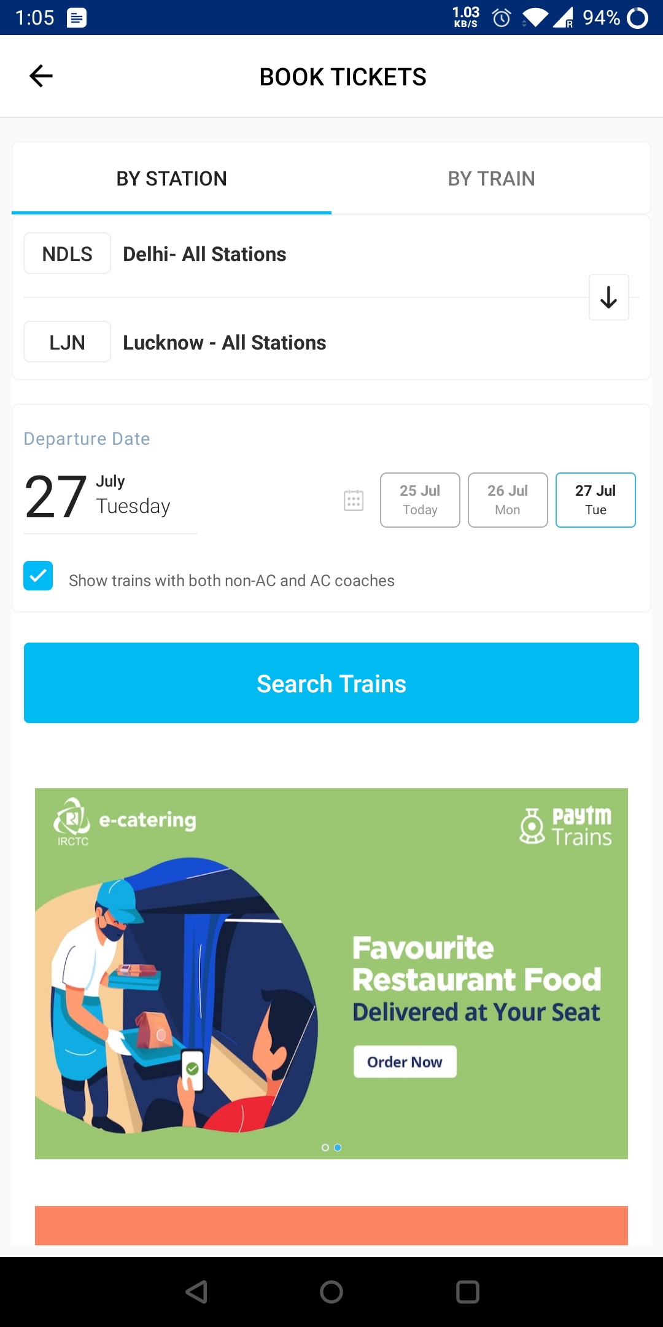Viewport: 663px width, 1327px height.
Task: Switch to the BY TRAIN tab
Action: click(490, 178)
